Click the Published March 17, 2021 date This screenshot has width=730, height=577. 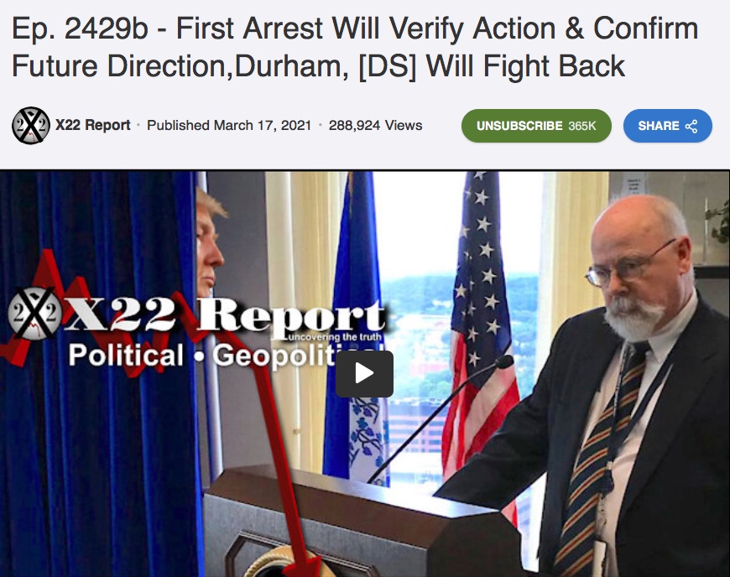(x=229, y=125)
